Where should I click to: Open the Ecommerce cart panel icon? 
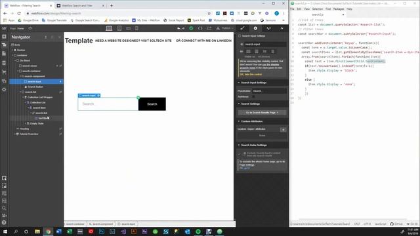tap(4, 71)
